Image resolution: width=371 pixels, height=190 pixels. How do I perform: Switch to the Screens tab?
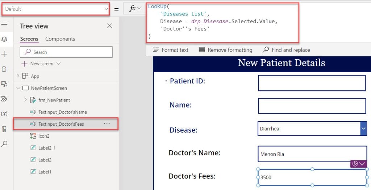pyautogui.click(x=29, y=39)
